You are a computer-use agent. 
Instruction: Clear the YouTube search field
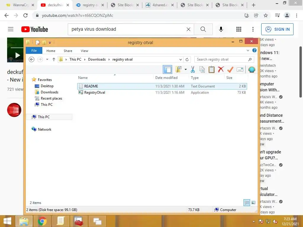188,29
